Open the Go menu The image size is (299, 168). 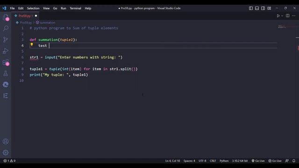click(x=55, y=8)
